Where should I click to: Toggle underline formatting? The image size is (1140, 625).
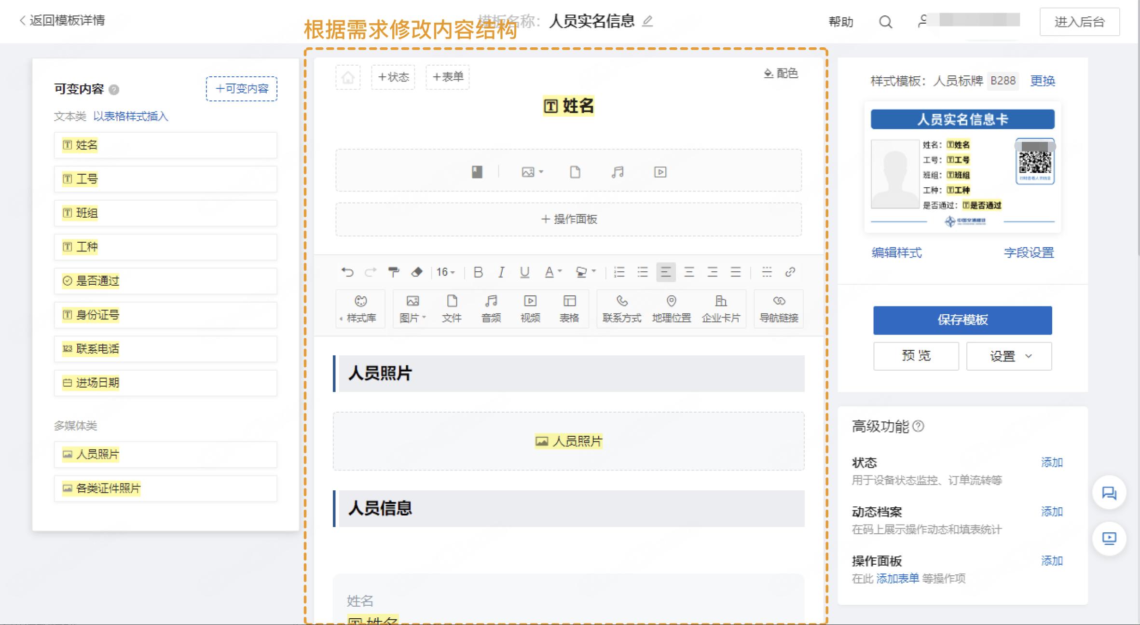(524, 272)
